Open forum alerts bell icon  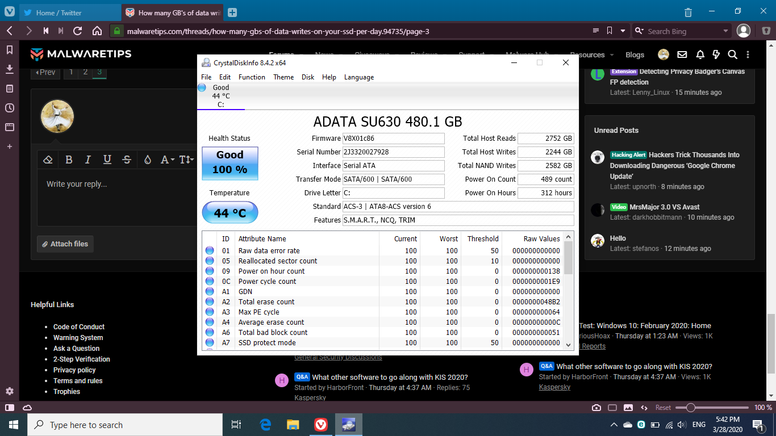(x=700, y=54)
